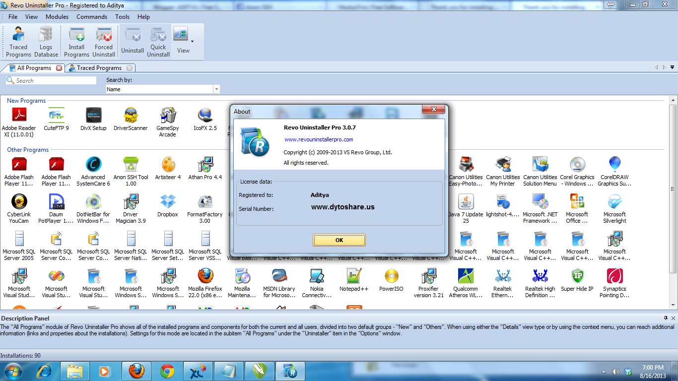Select the Microsoft Silverlight program
The height and width of the screenshot is (381, 678).
click(x=614, y=209)
